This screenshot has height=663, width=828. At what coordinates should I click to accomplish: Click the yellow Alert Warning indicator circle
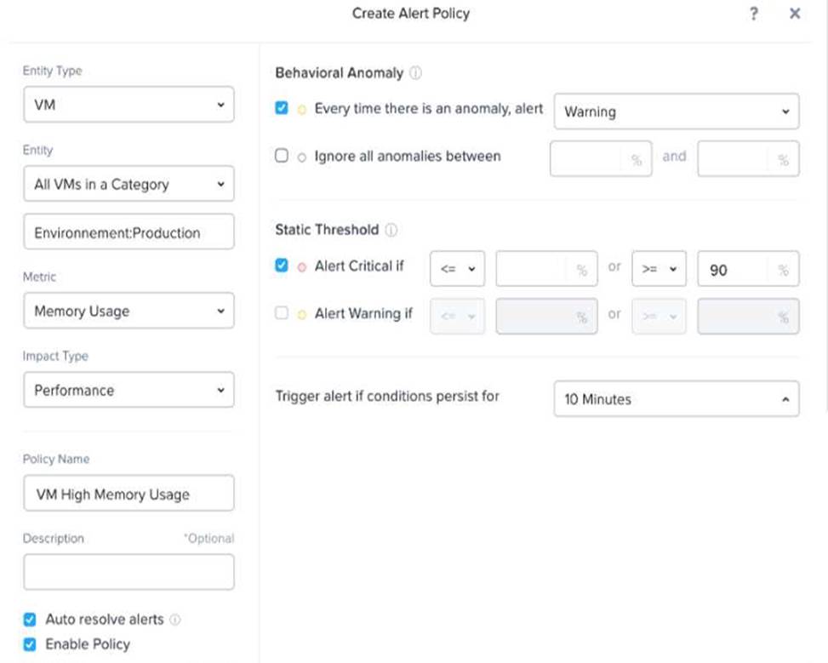(301, 315)
